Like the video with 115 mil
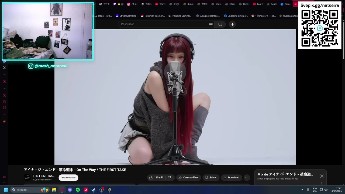The width and height of the screenshot is (345, 194). [x=156, y=178]
